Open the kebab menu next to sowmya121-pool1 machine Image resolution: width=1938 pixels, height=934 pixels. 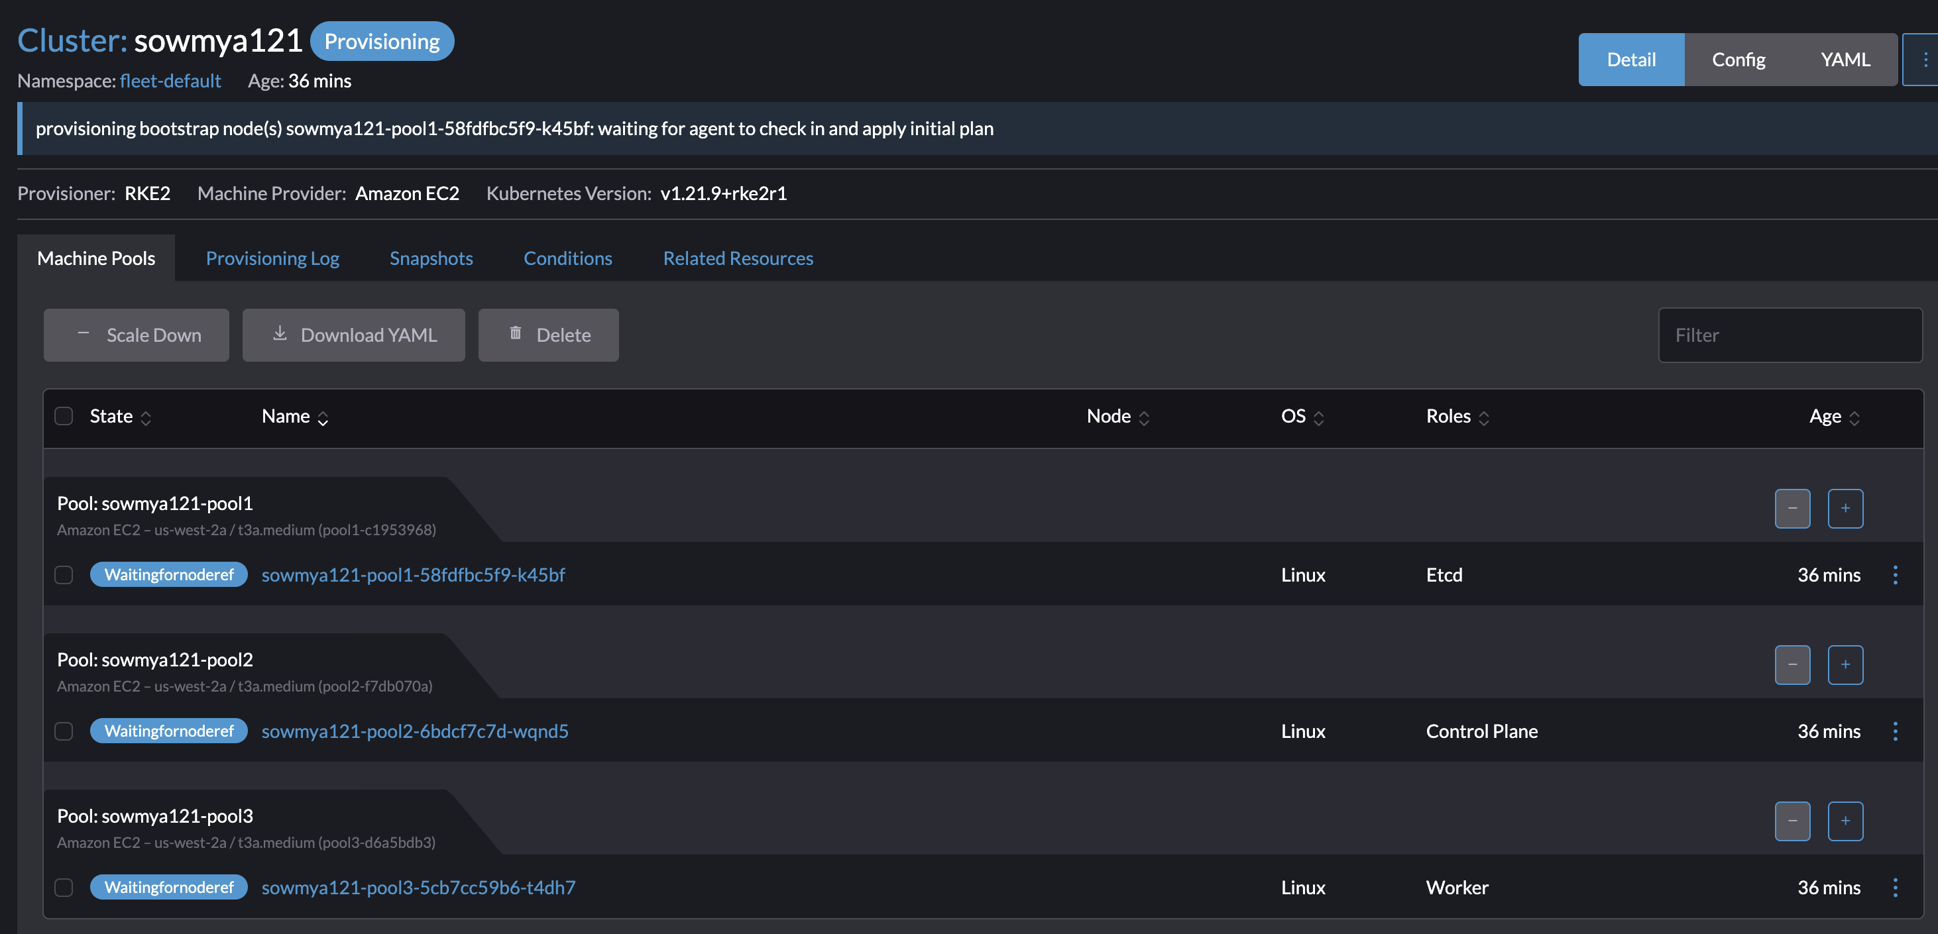(1897, 574)
